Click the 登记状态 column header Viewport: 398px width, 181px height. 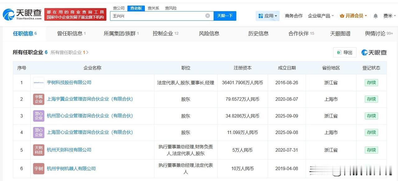point(371,68)
